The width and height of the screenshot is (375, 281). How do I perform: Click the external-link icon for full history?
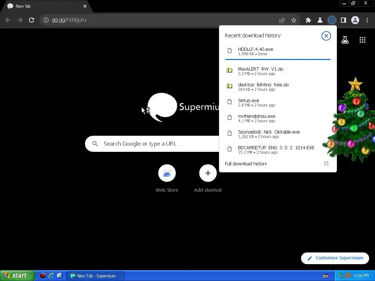click(326, 163)
